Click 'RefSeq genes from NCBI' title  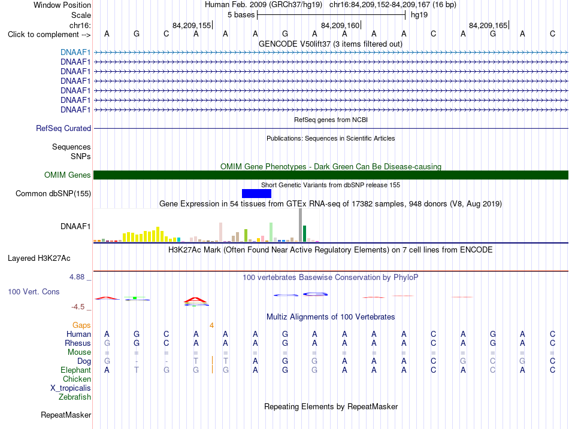coord(331,120)
